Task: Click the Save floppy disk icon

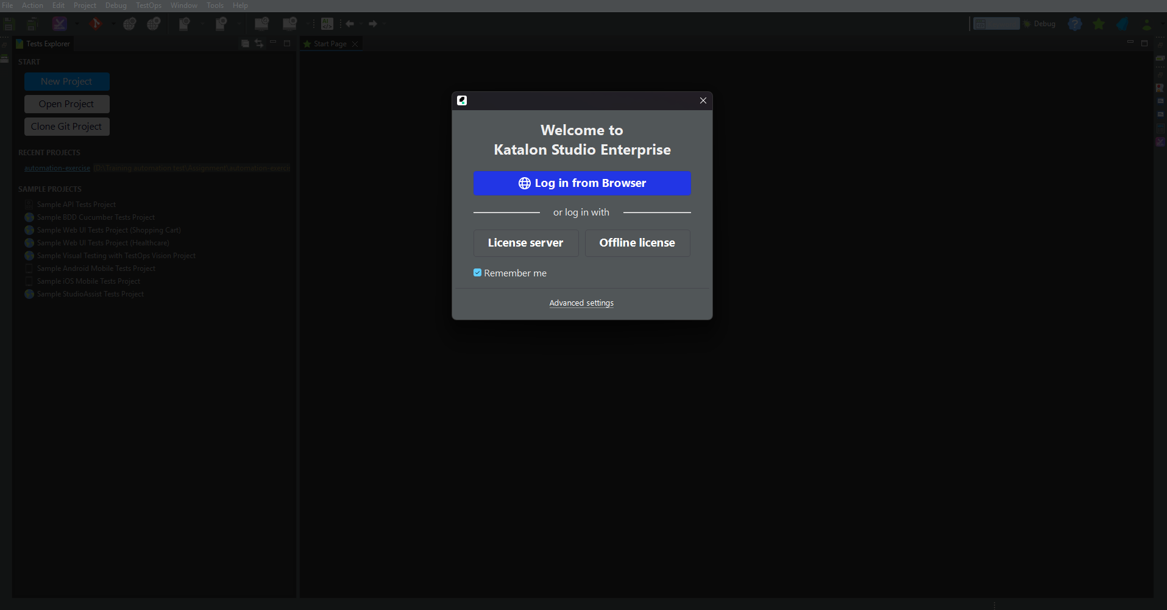Action: pyautogui.click(x=9, y=24)
